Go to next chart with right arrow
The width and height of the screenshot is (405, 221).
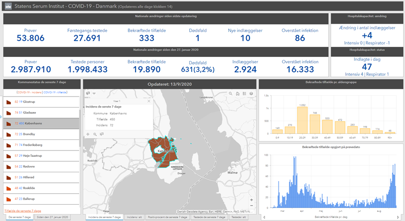click(398, 218)
